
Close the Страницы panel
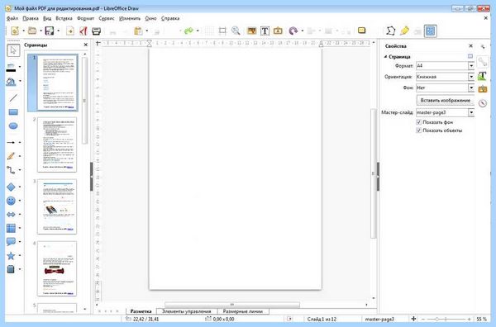pos(85,45)
